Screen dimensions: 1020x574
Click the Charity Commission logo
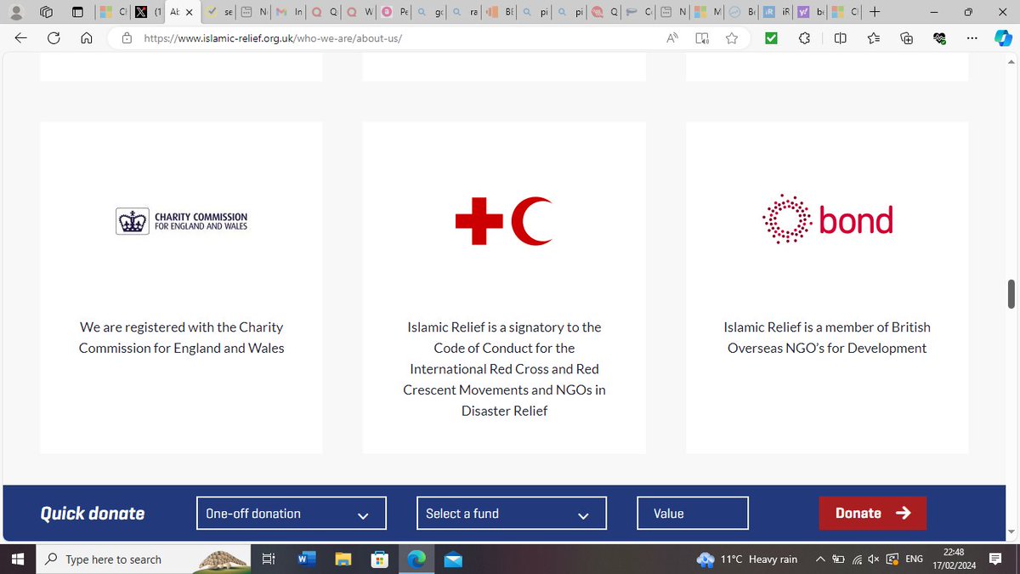tap(182, 222)
